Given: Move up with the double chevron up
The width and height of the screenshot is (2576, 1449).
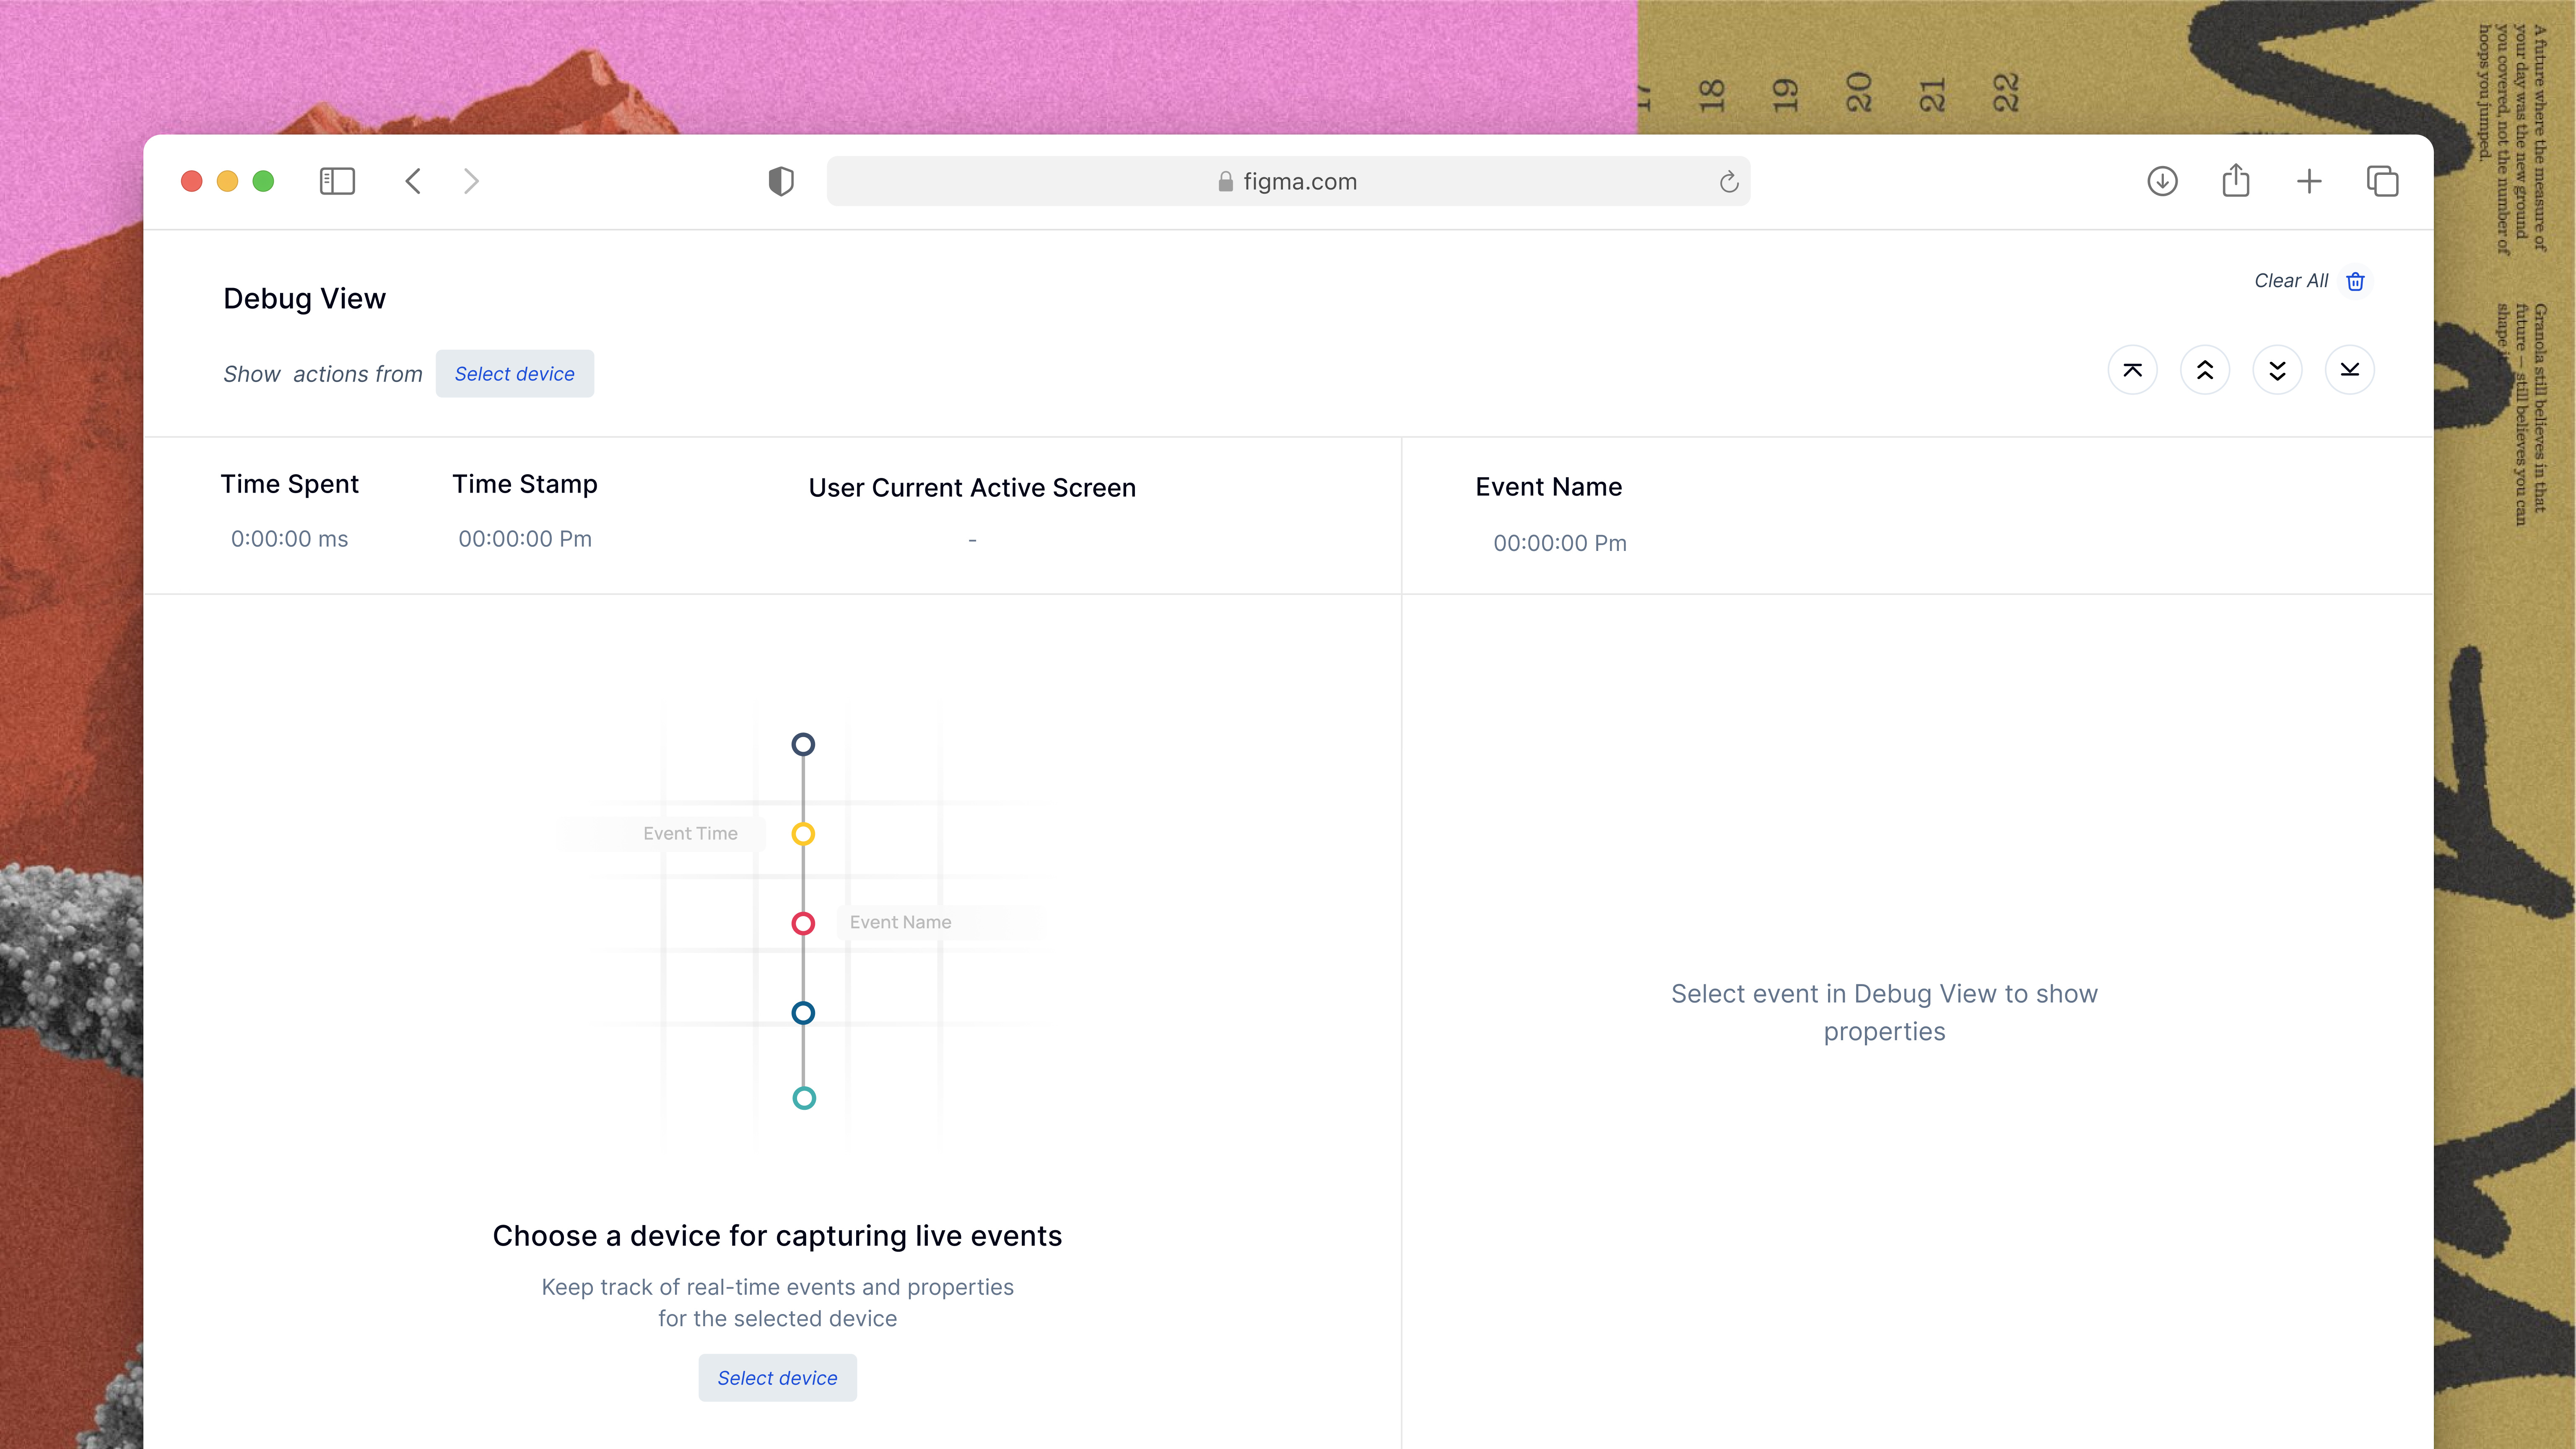Looking at the screenshot, I should (x=2205, y=370).
